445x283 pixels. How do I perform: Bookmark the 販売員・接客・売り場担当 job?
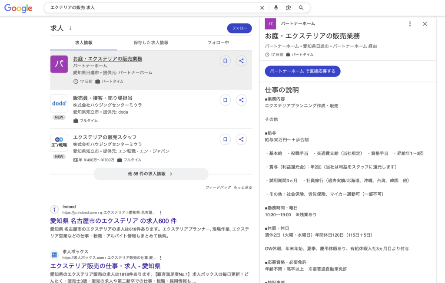click(226, 100)
